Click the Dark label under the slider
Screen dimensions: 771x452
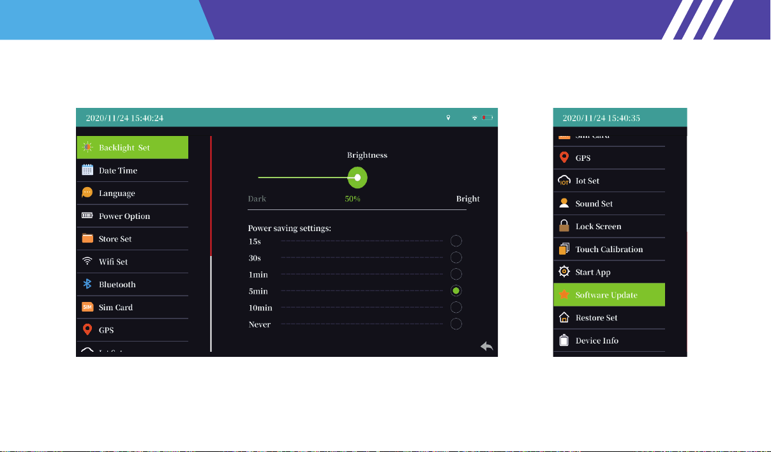[x=257, y=199]
